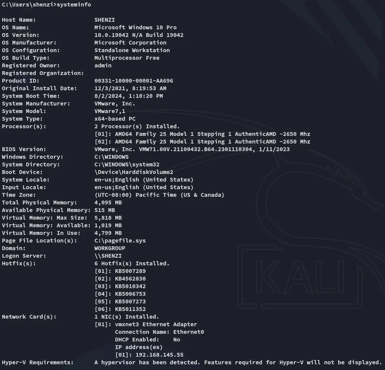Click the 'IP address(es)' label
Screen dimensions: 385x370
139,347
